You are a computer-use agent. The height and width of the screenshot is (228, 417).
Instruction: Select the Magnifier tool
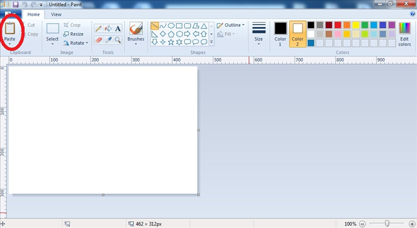pos(117,40)
